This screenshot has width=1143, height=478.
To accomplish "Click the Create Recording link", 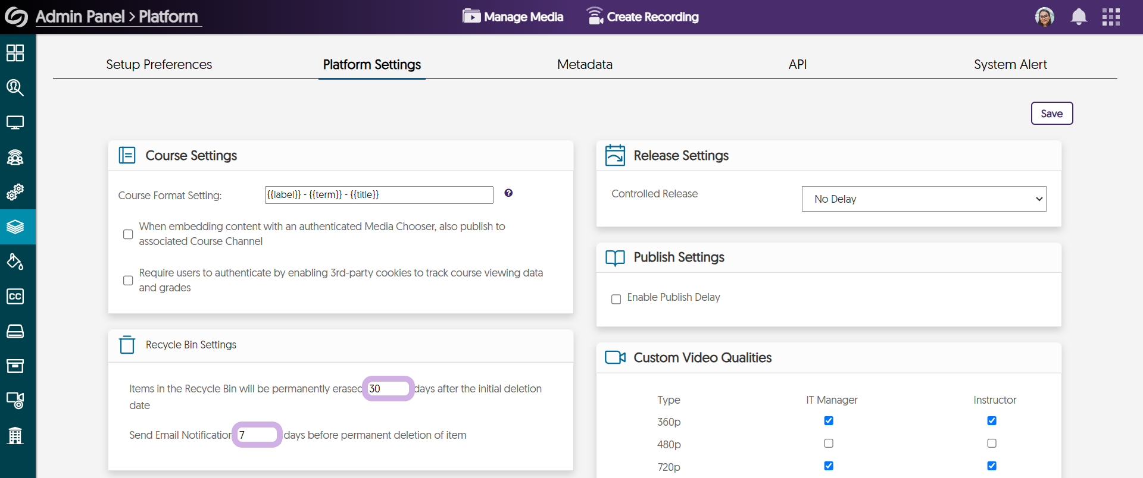I will tap(642, 17).
